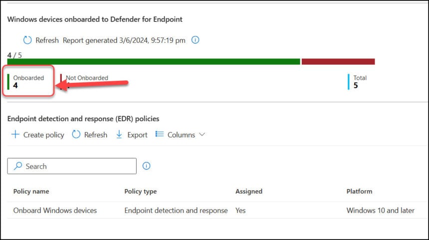Click the EDR policies Refresh circular icon
The height and width of the screenshot is (240, 429).
(76, 134)
